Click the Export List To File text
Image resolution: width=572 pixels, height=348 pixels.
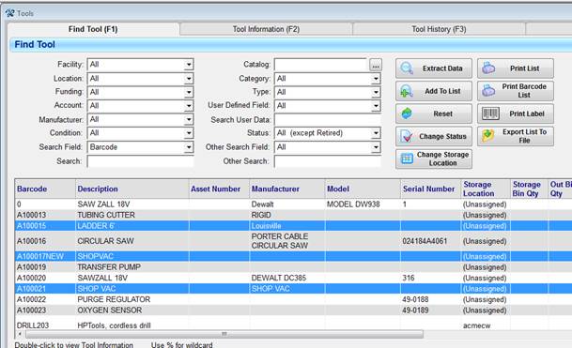click(x=525, y=136)
